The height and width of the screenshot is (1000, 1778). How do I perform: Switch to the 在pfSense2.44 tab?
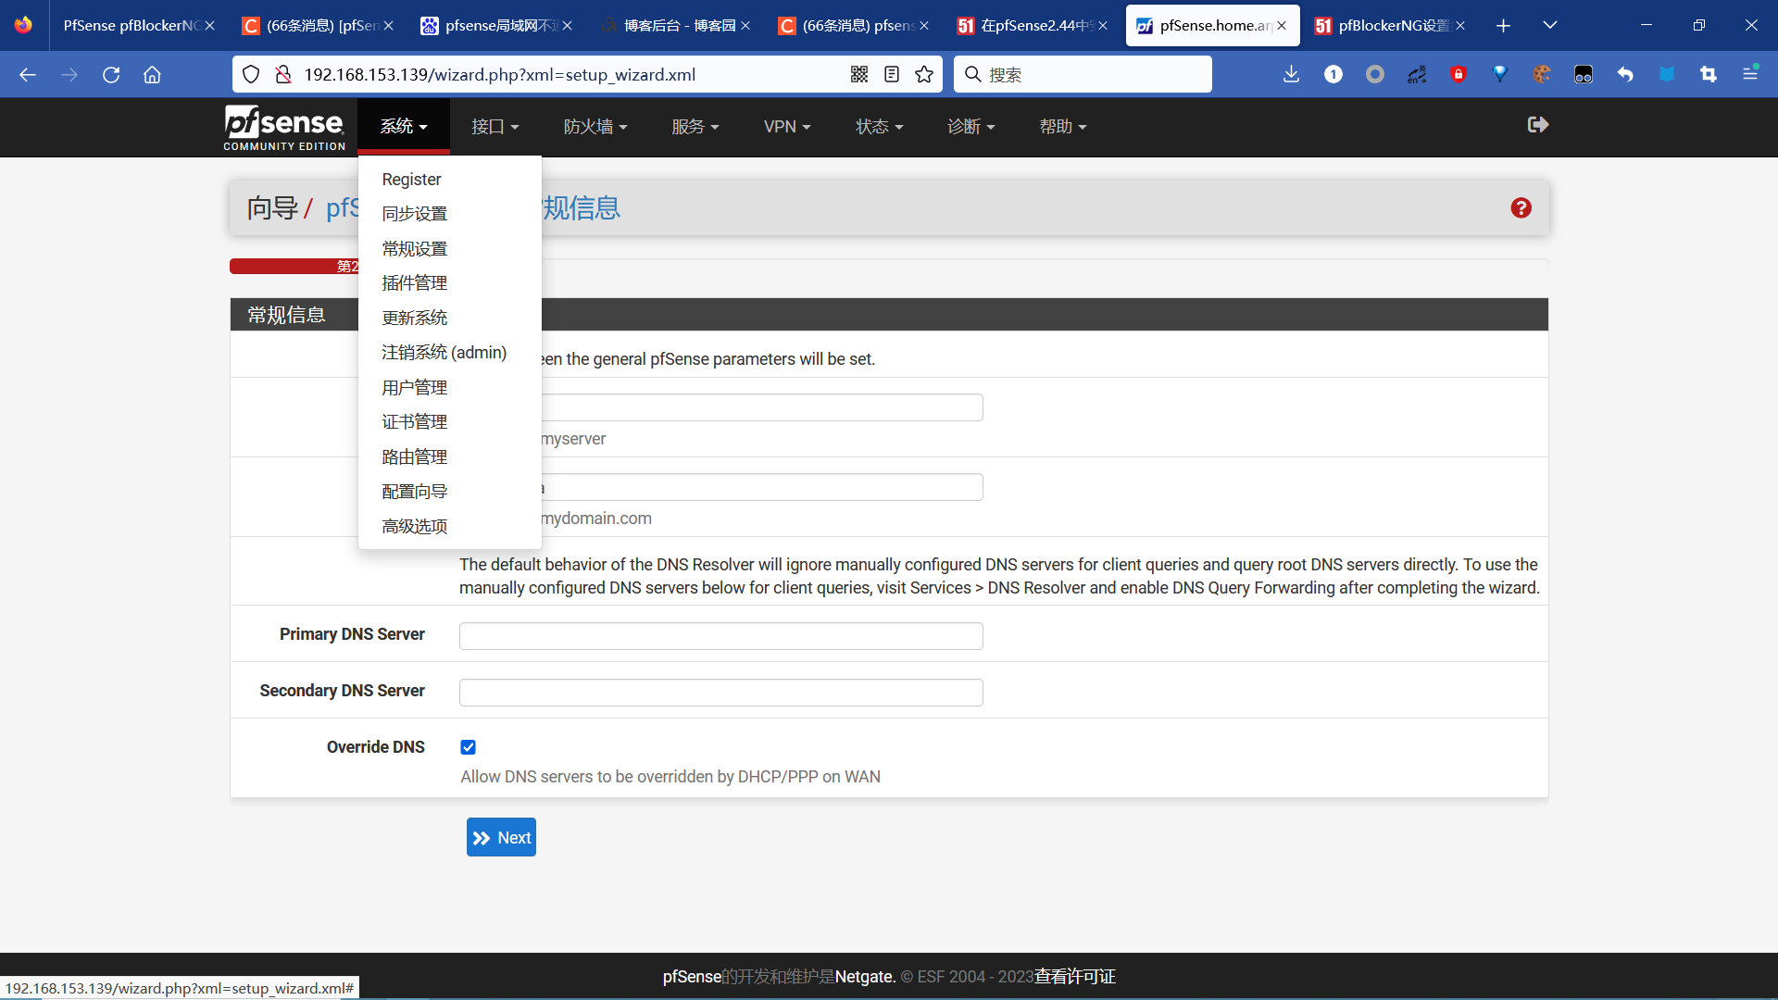(x=1031, y=26)
